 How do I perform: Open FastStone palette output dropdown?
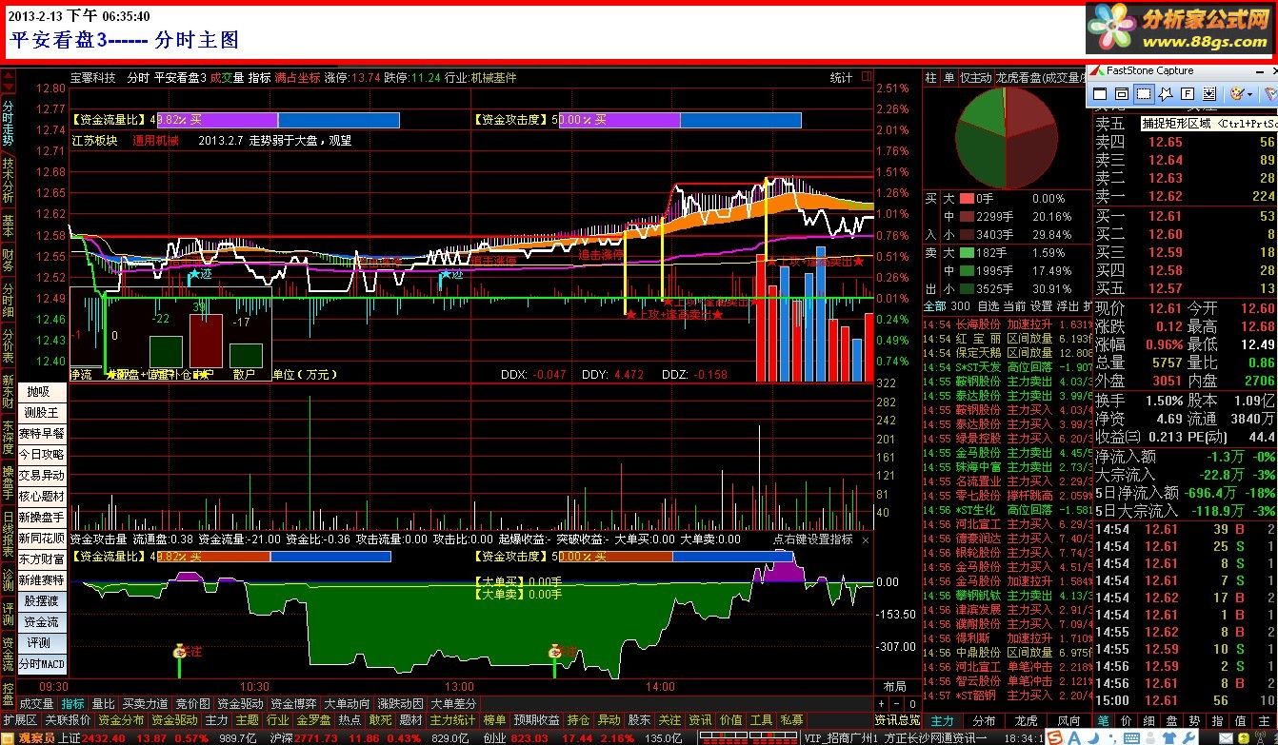pos(1249,94)
